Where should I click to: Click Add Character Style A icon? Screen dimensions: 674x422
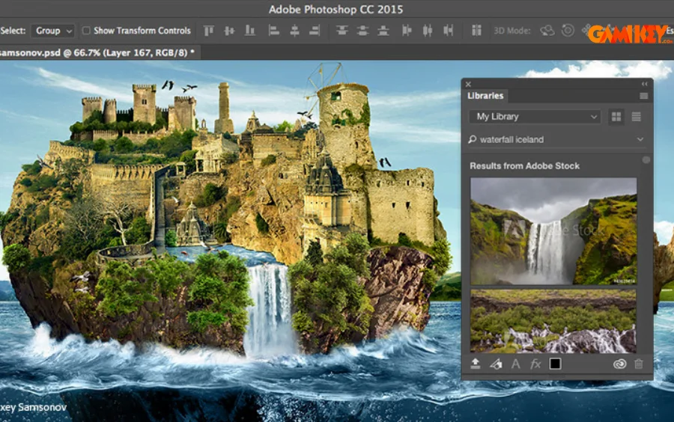tap(516, 364)
